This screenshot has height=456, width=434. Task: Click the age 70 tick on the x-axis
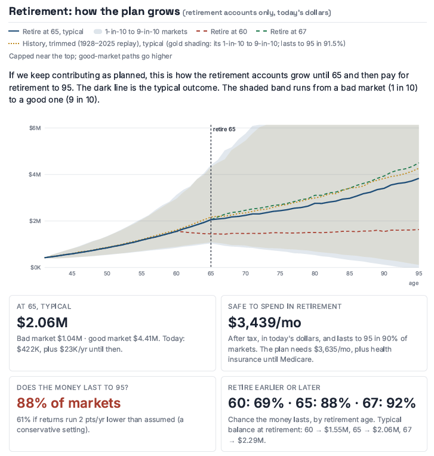tap(245, 274)
